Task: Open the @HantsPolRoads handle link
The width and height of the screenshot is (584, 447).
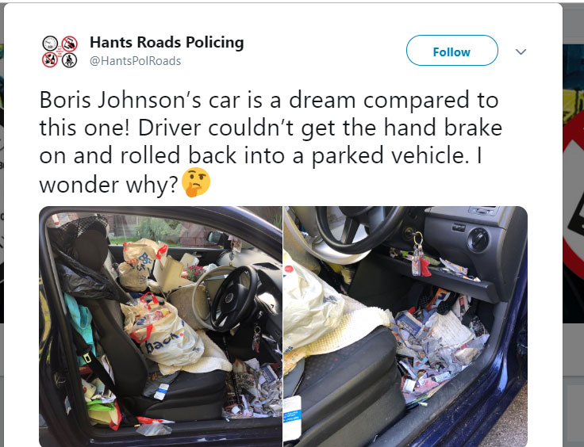Action: (x=135, y=60)
